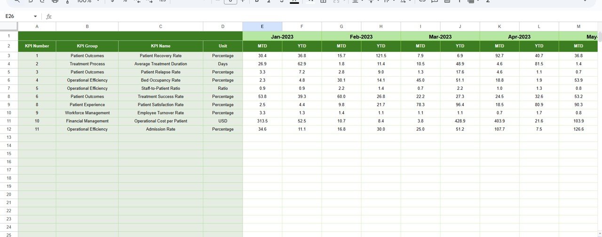Click the Patient Experience group cell

[87, 105]
